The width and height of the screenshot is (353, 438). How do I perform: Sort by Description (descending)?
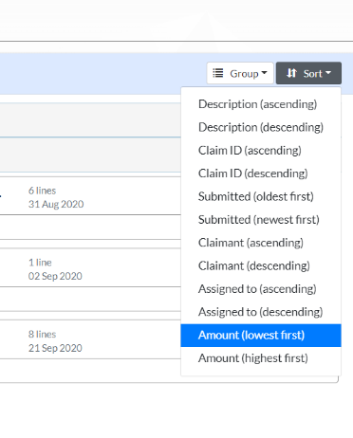click(x=261, y=127)
